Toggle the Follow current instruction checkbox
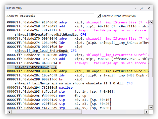This screenshot has height=119, width=158. 99,16
